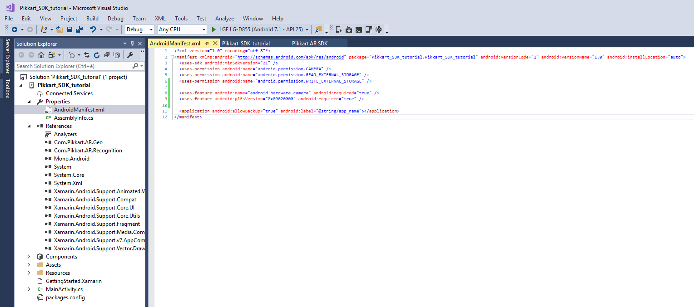Select AssemblyInfo.cs in the tree
Viewport: 694px width, 307px height.
click(x=74, y=118)
